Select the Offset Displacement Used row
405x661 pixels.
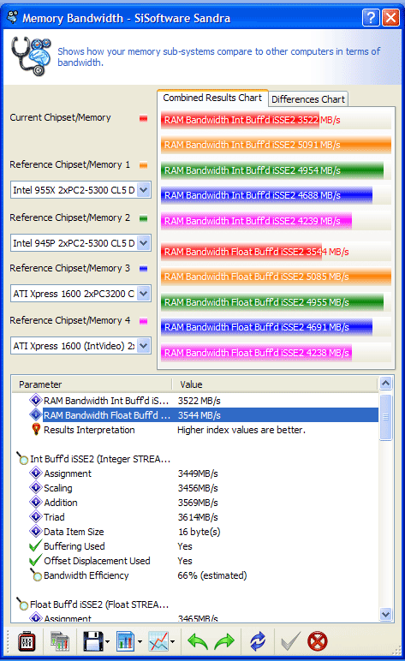pos(195,561)
